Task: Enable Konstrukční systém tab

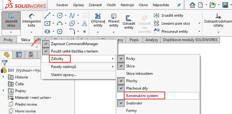Action: pos(158,96)
